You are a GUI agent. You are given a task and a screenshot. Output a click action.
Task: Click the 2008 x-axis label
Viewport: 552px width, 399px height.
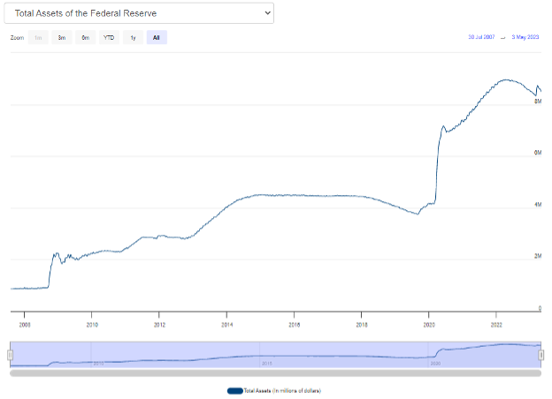(25, 325)
